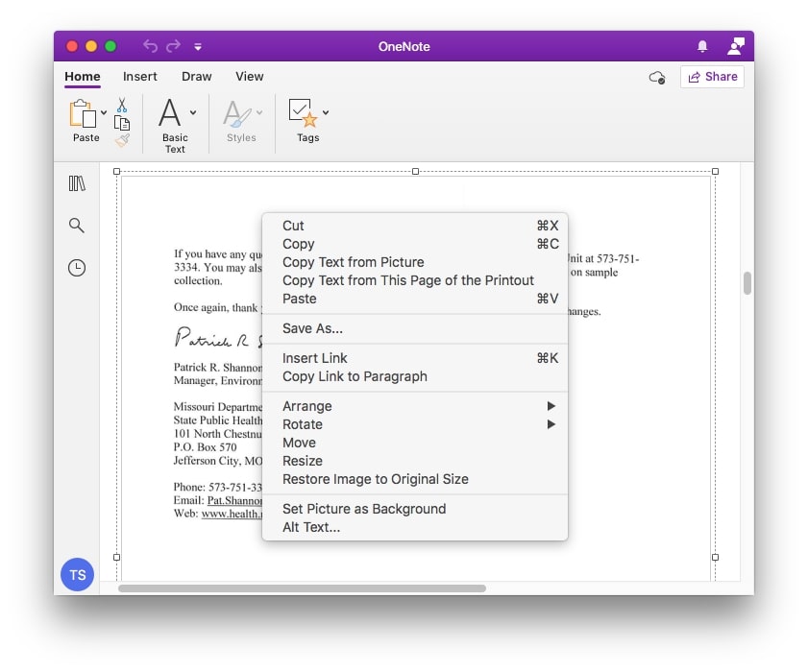Choose Move from the context menu
This screenshot has height=672, width=808.
(x=415, y=443)
